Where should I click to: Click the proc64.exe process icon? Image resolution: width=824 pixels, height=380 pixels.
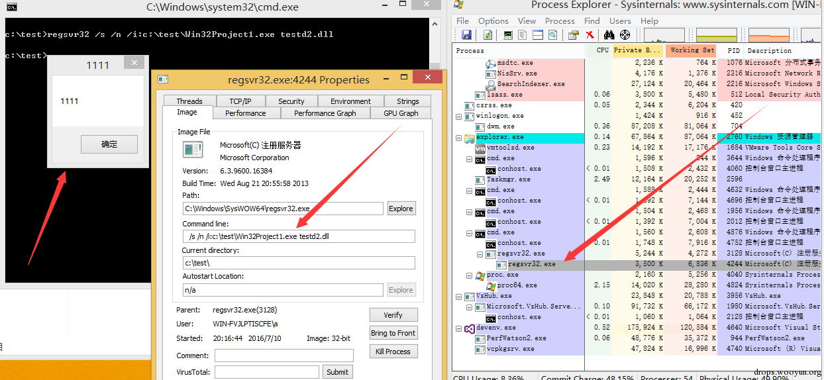coord(491,285)
